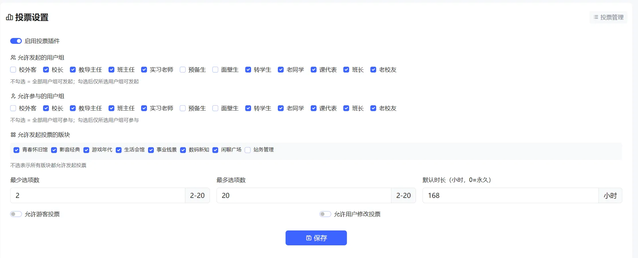Click the list icon in 投票管理

pos(596,17)
